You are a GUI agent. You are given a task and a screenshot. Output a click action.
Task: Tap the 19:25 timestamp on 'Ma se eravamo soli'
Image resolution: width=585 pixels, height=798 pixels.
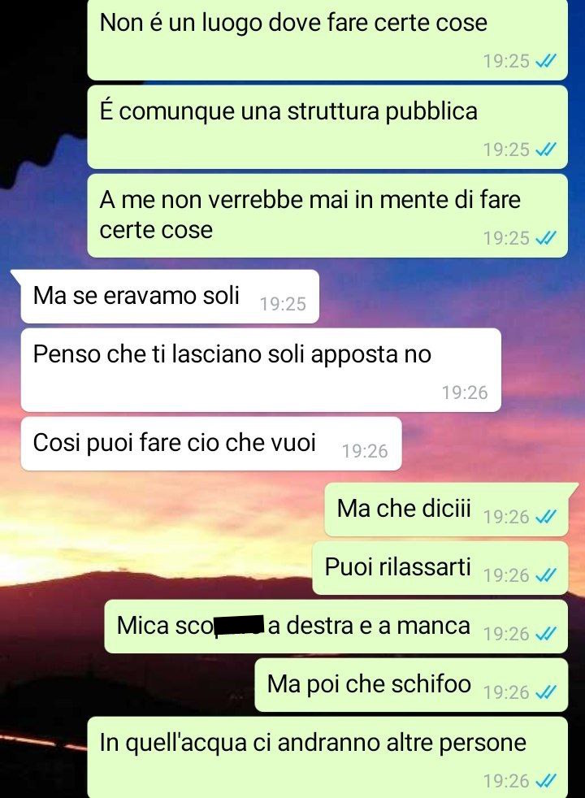283,305
